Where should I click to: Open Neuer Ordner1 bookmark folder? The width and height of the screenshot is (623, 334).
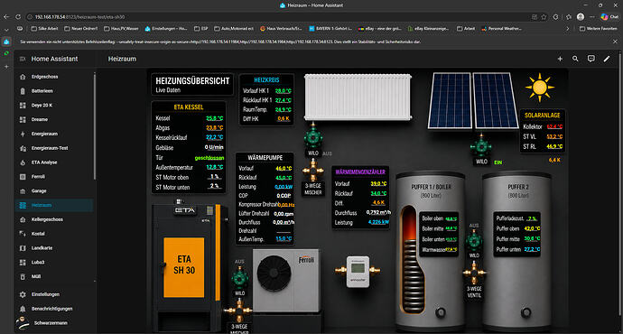click(80, 29)
